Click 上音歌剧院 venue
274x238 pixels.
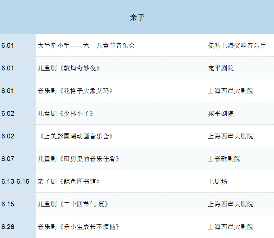[x=224, y=159]
